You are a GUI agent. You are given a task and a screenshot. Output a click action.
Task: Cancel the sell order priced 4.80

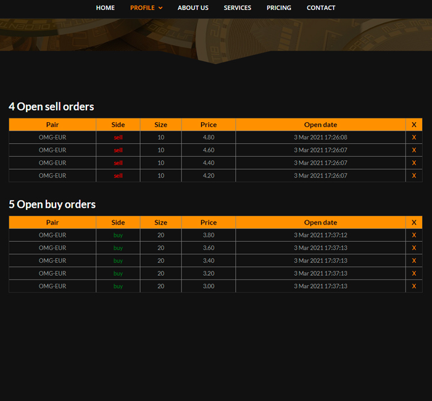pyautogui.click(x=414, y=137)
